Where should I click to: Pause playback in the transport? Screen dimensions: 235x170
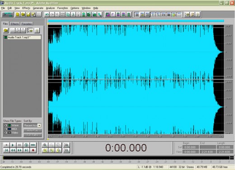point(19,145)
